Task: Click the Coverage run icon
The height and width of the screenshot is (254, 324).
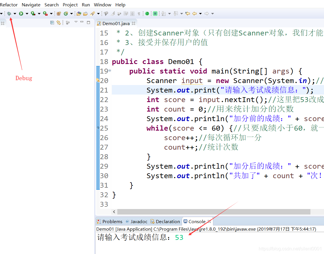Action: pyautogui.click(x=33, y=14)
